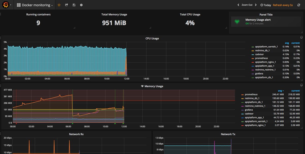Toggle cadvisor series in Memory legend

(250, 113)
